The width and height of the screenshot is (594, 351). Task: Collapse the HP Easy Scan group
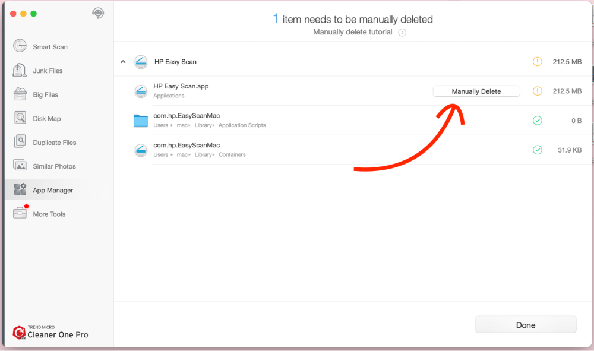coord(123,61)
